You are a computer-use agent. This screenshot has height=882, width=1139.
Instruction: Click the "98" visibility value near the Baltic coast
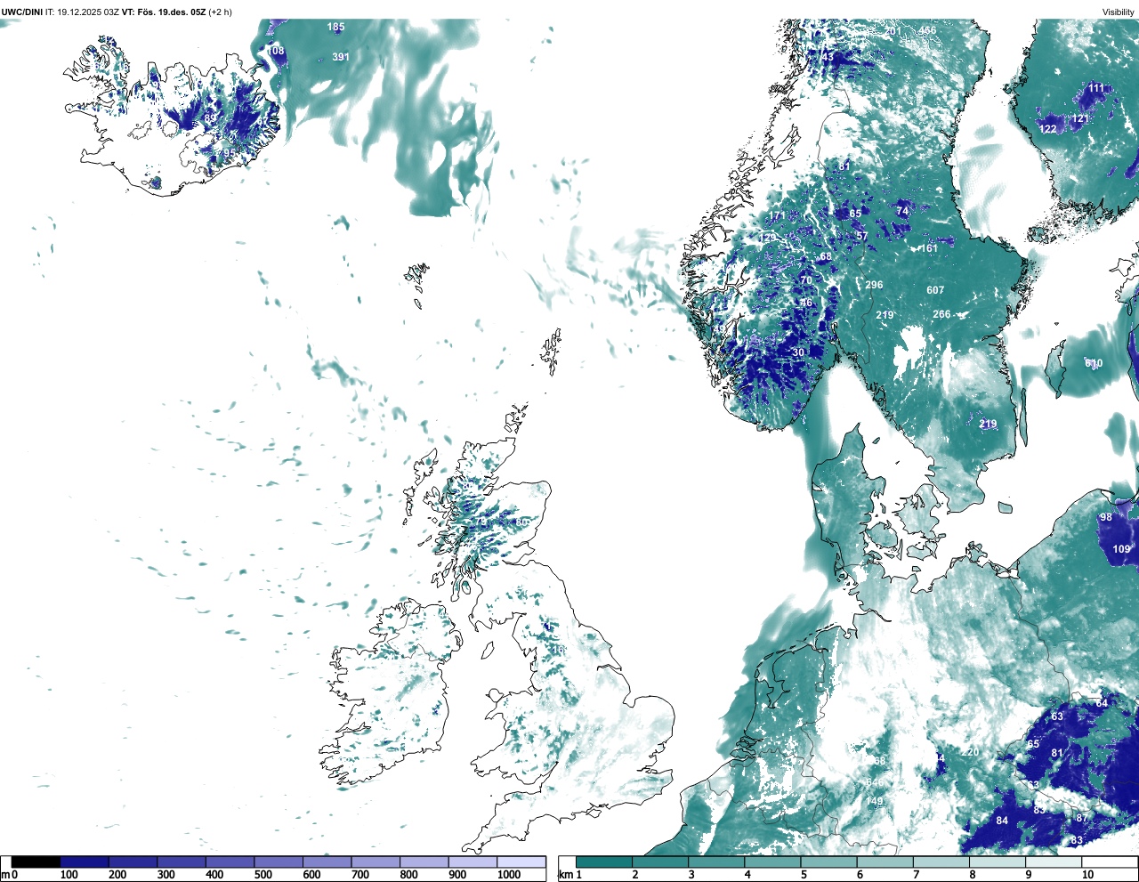click(1106, 517)
